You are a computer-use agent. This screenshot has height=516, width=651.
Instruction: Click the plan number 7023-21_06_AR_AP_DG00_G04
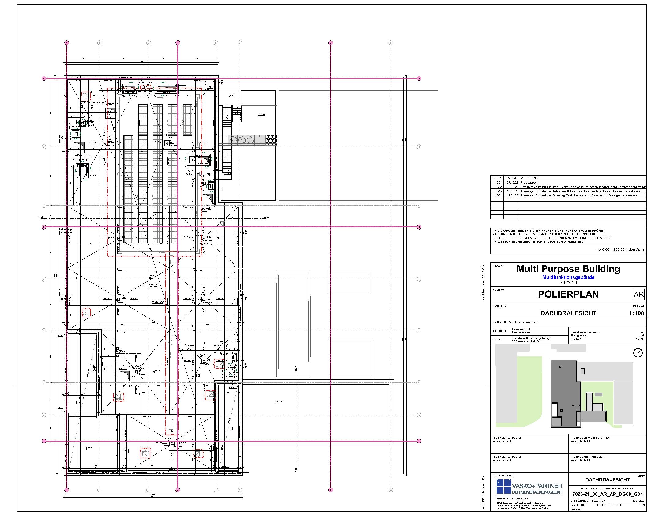[x=608, y=494]
